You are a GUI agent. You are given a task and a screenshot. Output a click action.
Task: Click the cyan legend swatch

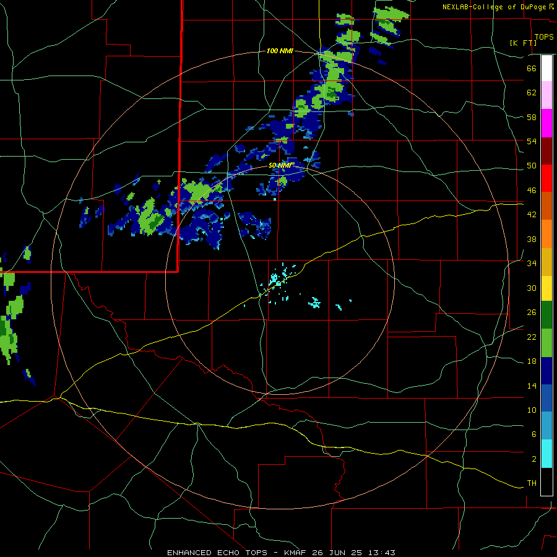pyautogui.click(x=546, y=454)
